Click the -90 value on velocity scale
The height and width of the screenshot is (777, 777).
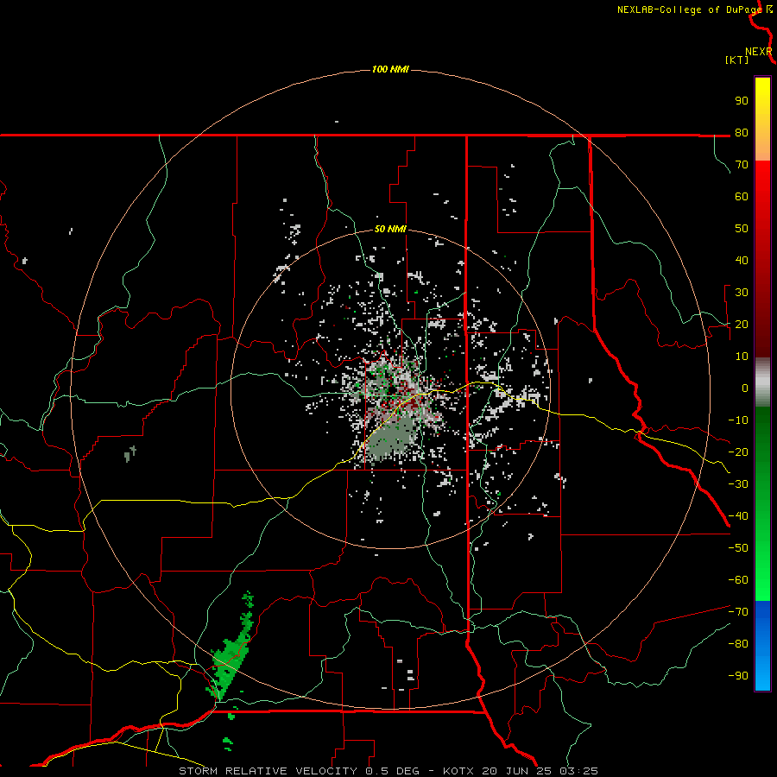pyautogui.click(x=738, y=676)
